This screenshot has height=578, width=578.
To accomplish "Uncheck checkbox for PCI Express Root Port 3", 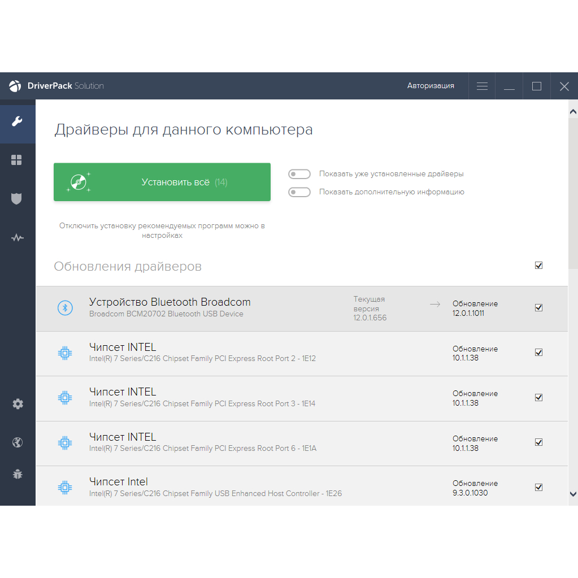I will point(538,397).
